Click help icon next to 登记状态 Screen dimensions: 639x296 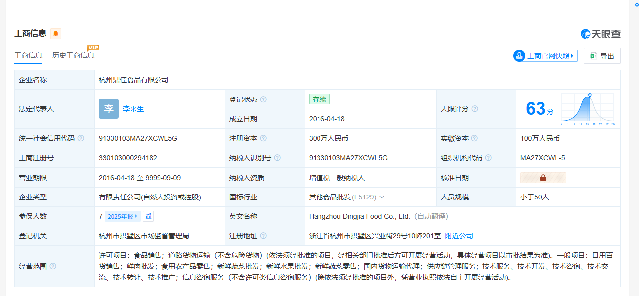click(263, 99)
